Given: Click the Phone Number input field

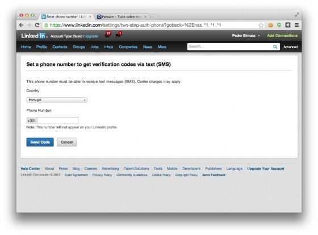Looking at the screenshot, I should point(57,120).
